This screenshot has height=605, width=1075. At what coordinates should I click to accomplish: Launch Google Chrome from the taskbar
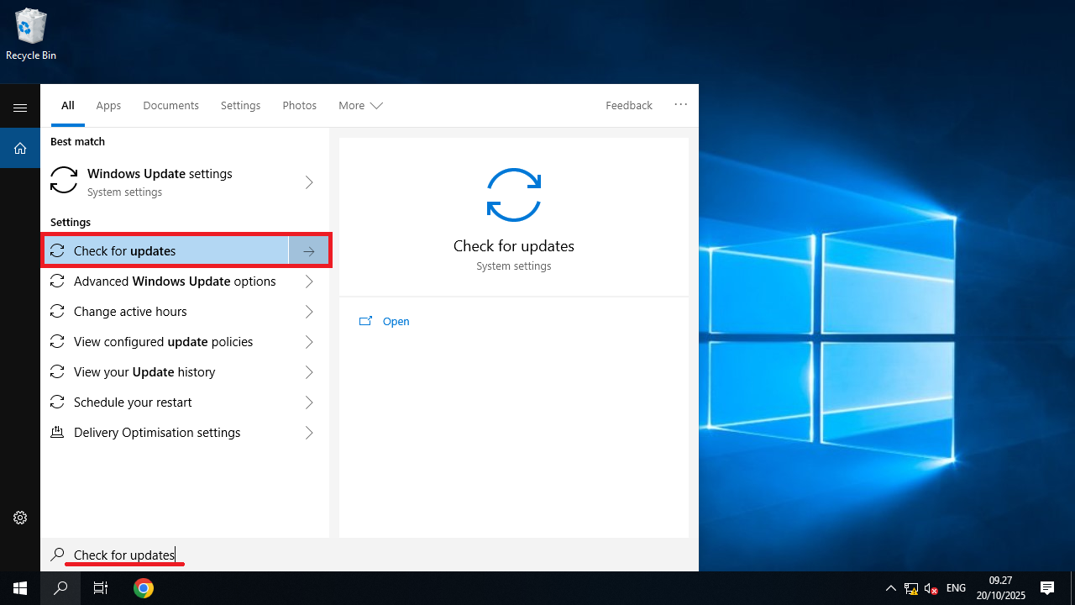point(144,588)
